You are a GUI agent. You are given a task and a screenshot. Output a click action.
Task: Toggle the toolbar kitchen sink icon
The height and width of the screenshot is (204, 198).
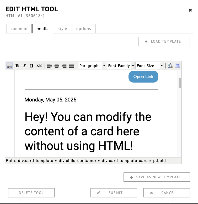(10, 66)
